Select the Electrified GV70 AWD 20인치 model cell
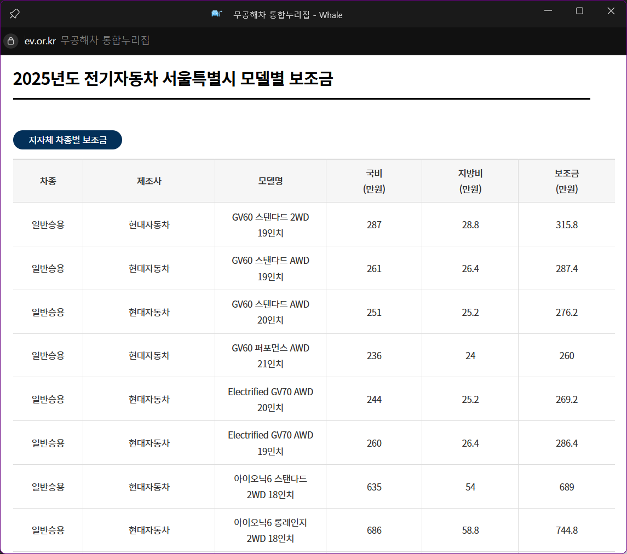627x554 pixels. tap(271, 399)
